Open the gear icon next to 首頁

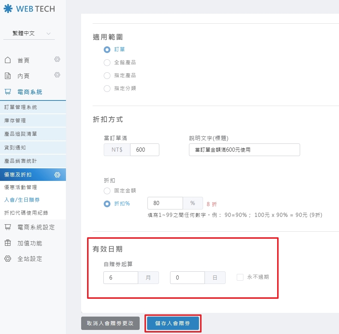point(57,59)
